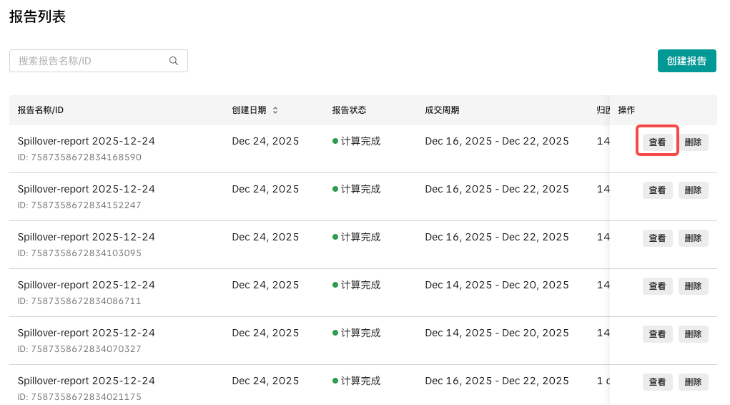Open 查看 for report ID ending 070327

[x=657, y=334]
